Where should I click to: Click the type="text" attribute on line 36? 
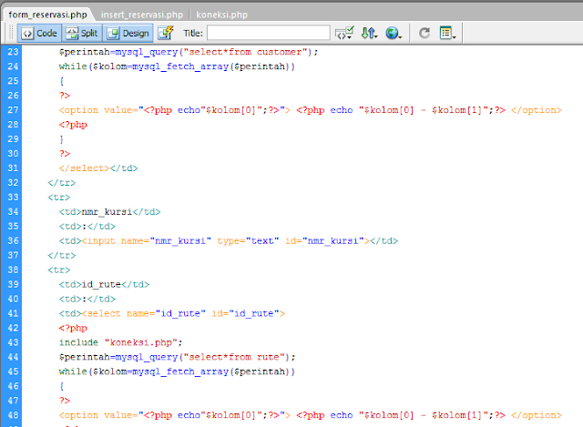coord(248,241)
